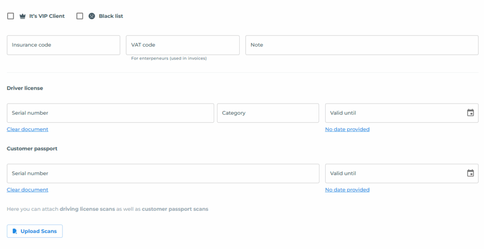Clear document under Customer passport
Image resolution: width=484 pixels, height=249 pixels.
27,190
